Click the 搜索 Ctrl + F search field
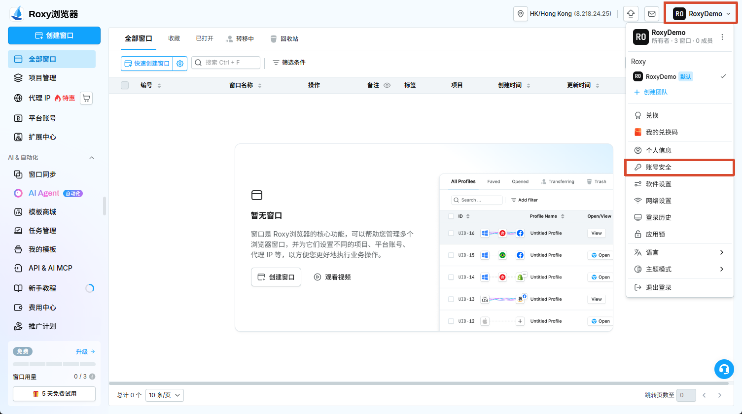Screen dimensions: 742x414 pos(226,63)
